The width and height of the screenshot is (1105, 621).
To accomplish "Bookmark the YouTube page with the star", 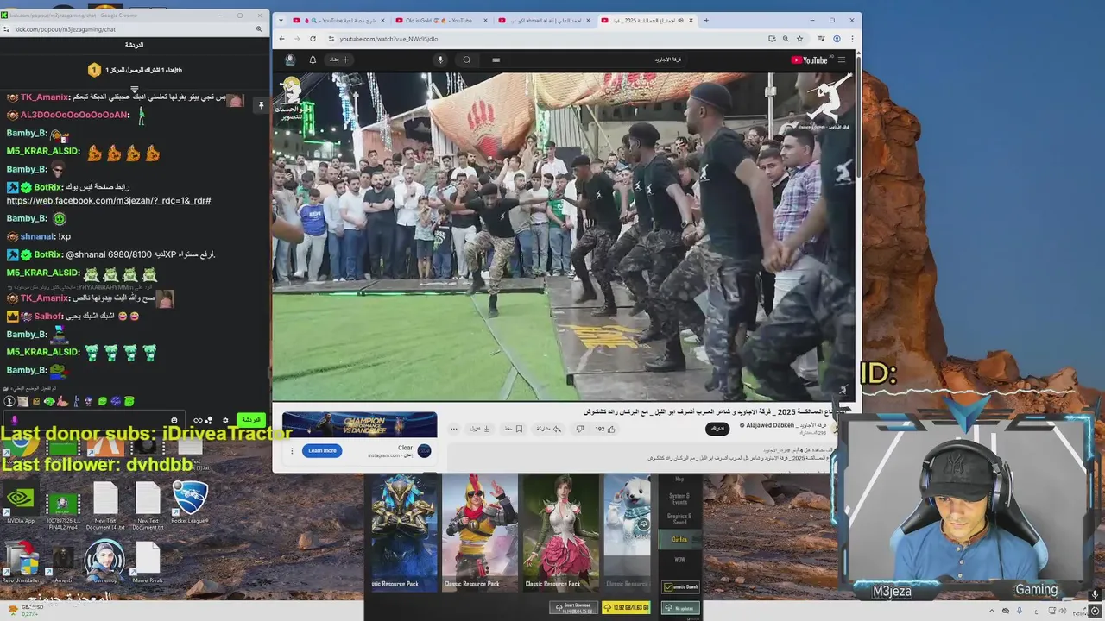I will [x=799, y=39].
